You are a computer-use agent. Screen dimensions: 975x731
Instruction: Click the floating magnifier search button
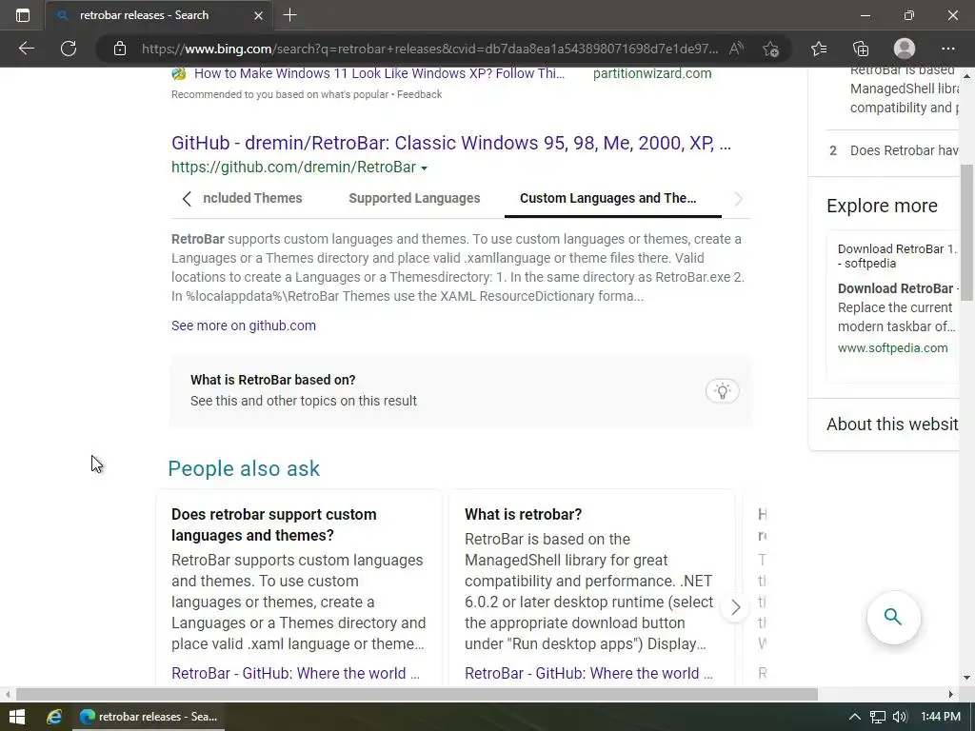(893, 617)
